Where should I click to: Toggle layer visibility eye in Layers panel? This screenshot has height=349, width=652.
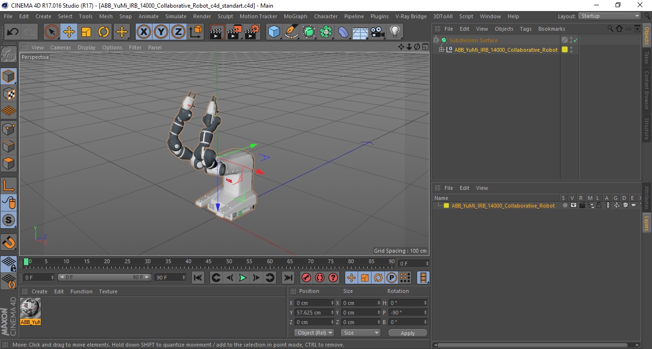coord(573,205)
